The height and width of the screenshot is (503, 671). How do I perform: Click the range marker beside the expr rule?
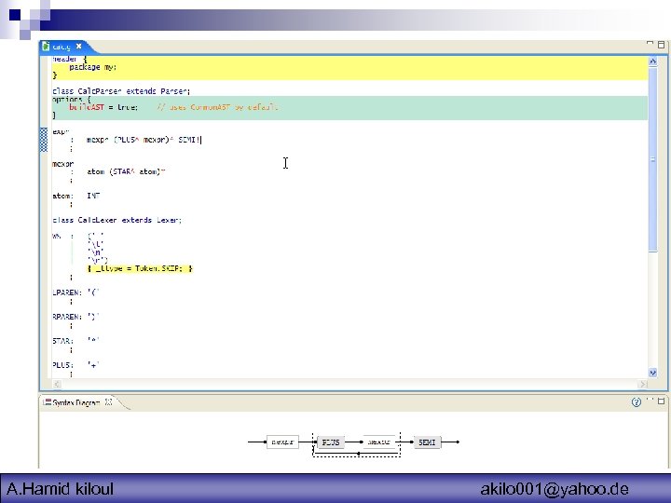point(44,140)
